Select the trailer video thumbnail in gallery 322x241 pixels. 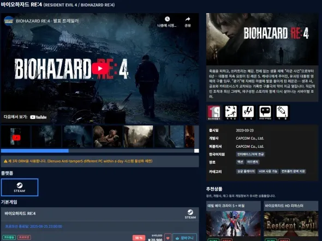coord(16,137)
